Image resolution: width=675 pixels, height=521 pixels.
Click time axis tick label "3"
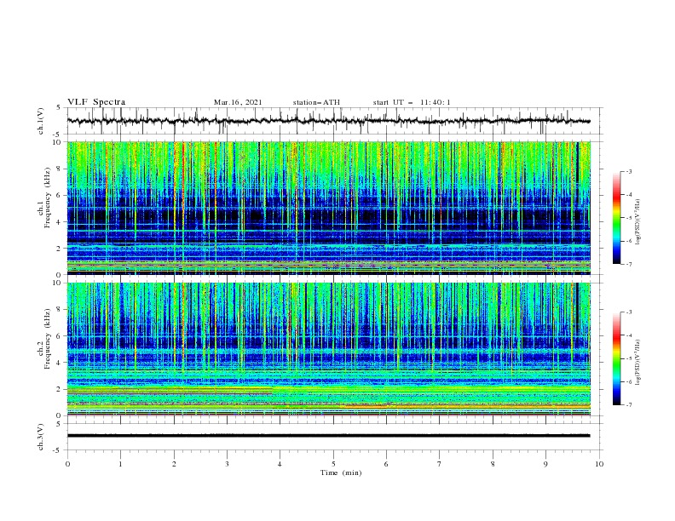(227, 464)
